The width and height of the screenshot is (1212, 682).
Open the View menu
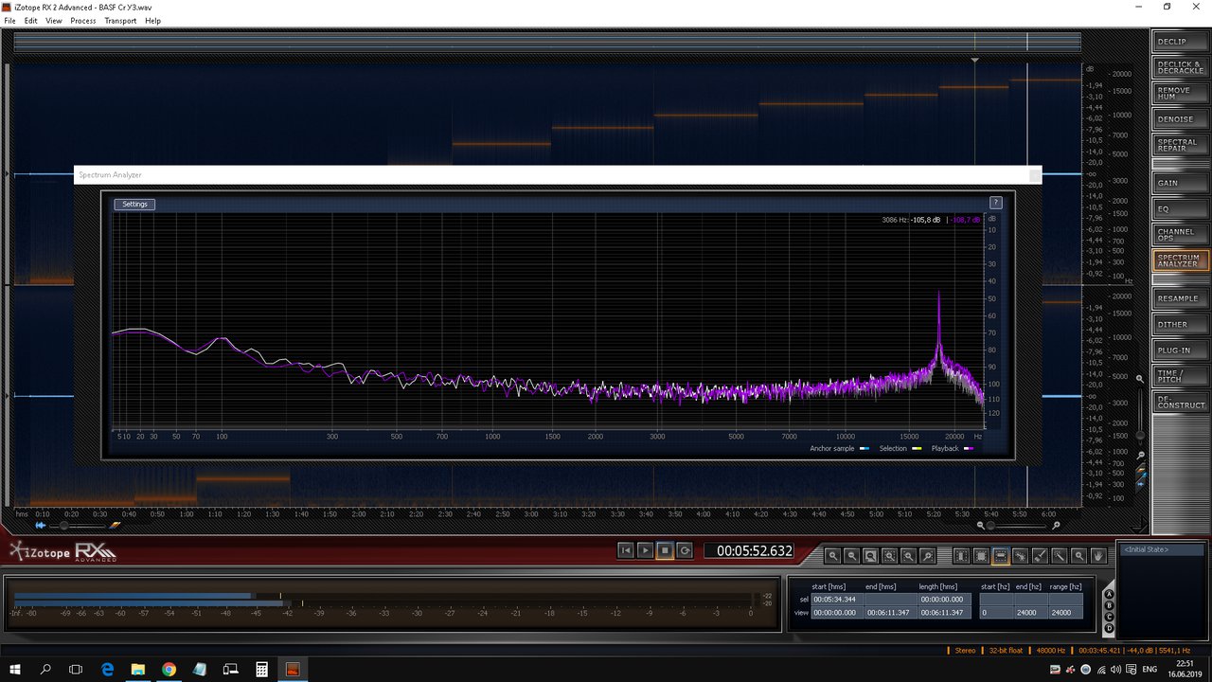point(54,21)
